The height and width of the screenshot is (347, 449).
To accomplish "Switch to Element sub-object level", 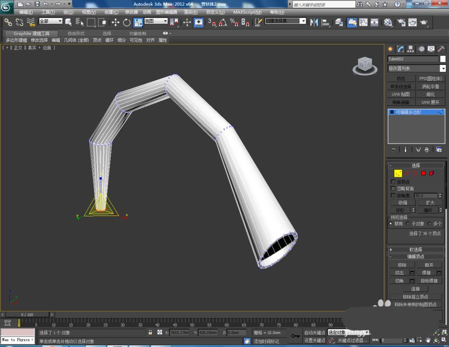I will [x=431, y=173].
